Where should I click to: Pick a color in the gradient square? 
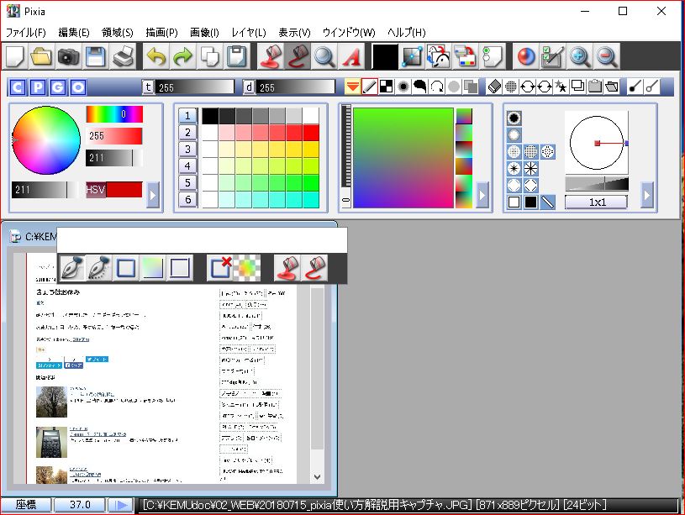point(403,158)
